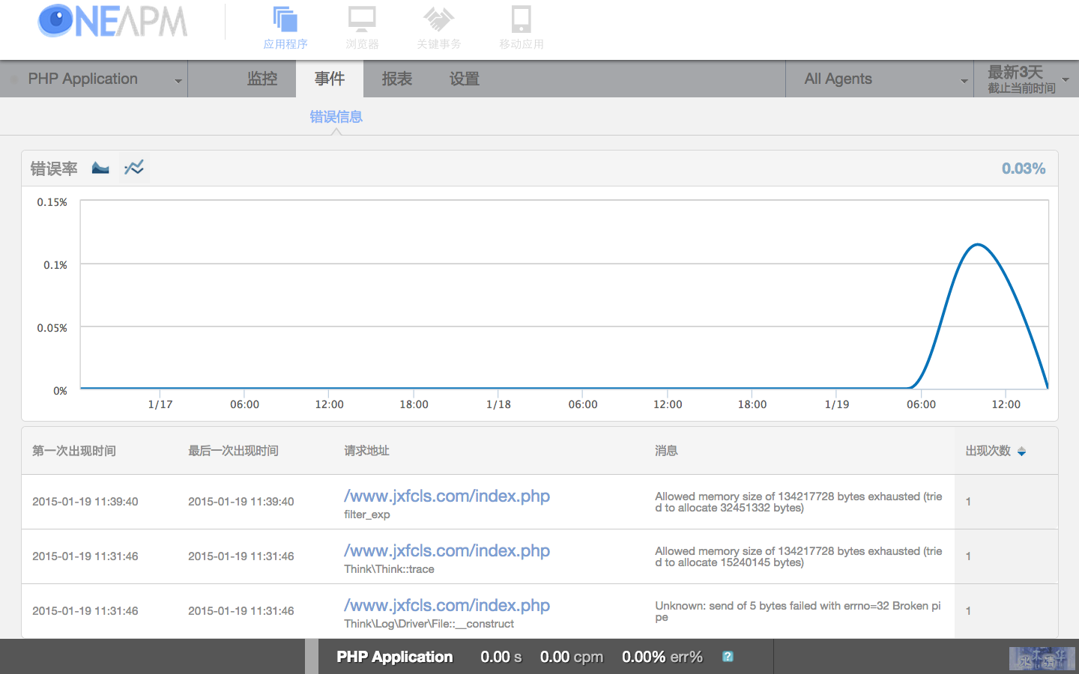Click the 第一次出现时间 column header
This screenshot has height=674, width=1079.
(x=74, y=451)
